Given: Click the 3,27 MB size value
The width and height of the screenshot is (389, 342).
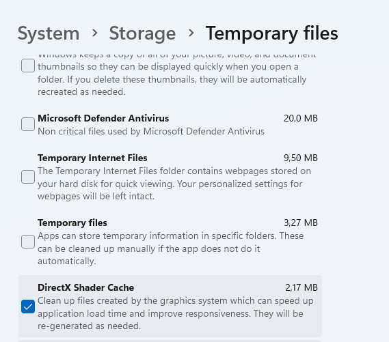Looking at the screenshot, I should click(301, 223).
